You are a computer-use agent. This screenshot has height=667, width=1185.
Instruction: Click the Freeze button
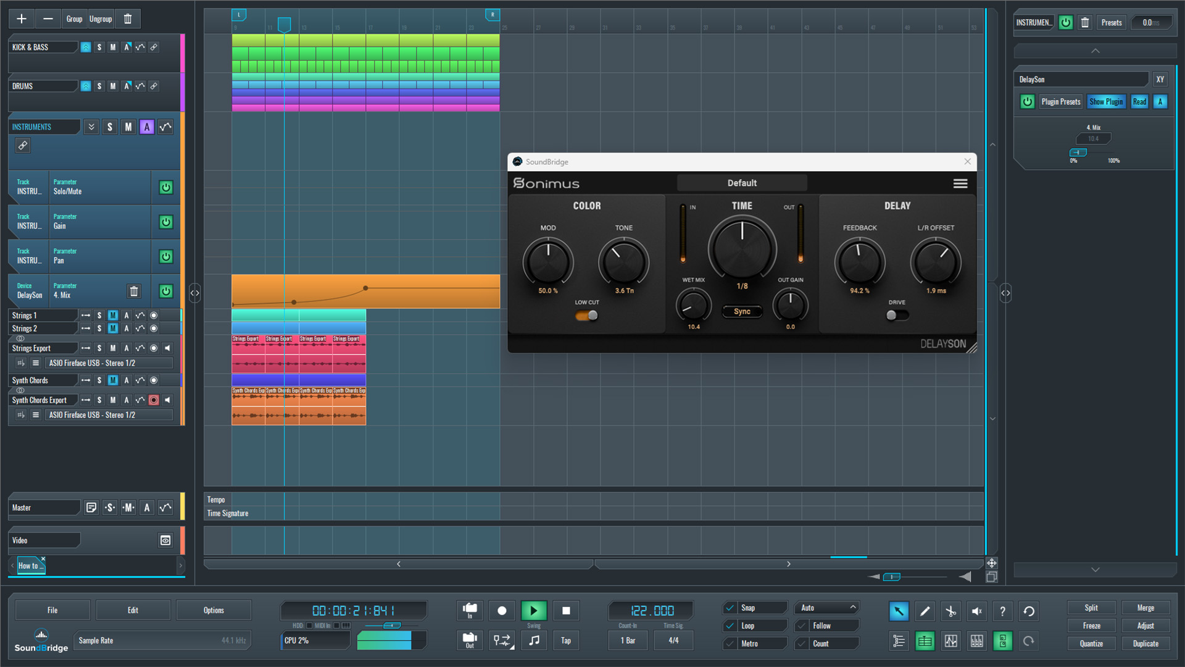(x=1091, y=626)
